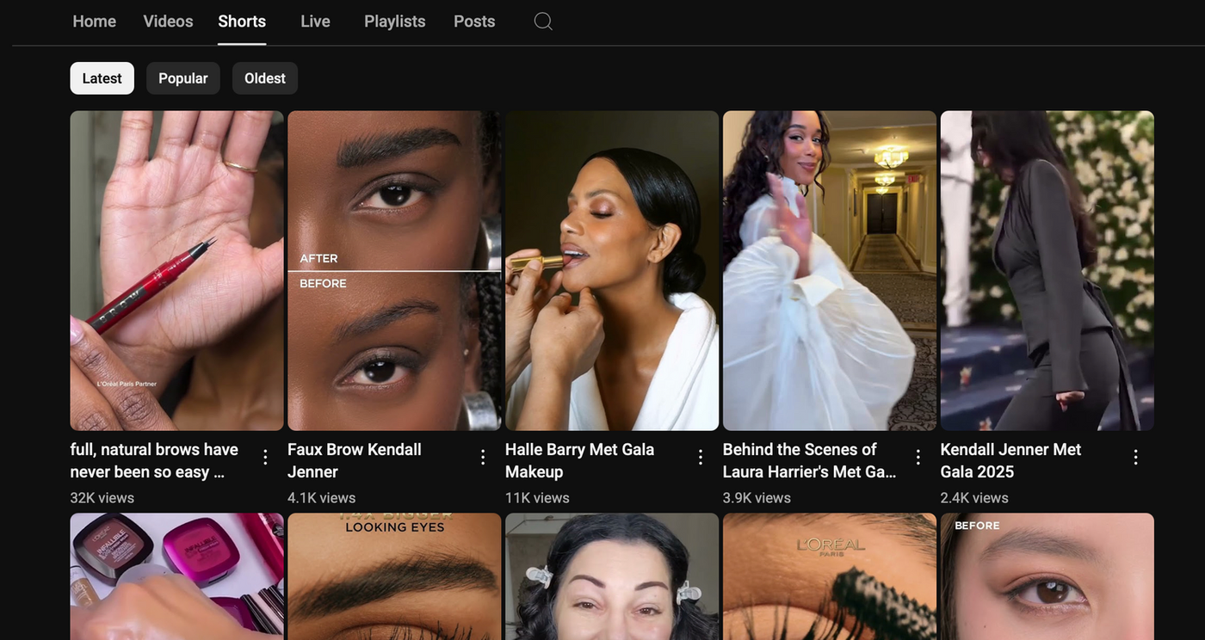The height and width of the screenshot is (640, 1205).
Task: Select the Shorts tab
Action: pyautogui.click(x=242, y=22)
